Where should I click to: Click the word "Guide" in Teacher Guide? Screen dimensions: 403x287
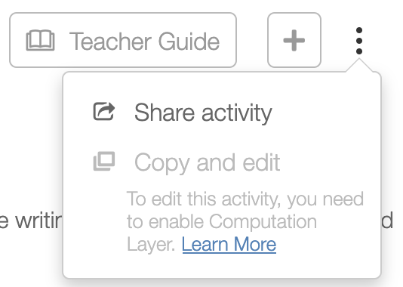[x=189, y=41]
